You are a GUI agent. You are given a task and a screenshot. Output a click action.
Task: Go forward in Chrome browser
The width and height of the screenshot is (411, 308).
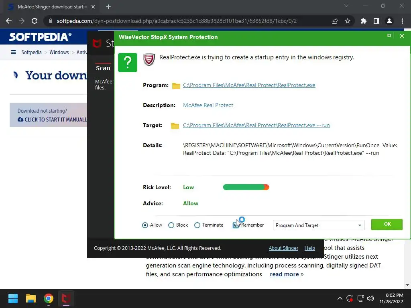click(22, 21)
